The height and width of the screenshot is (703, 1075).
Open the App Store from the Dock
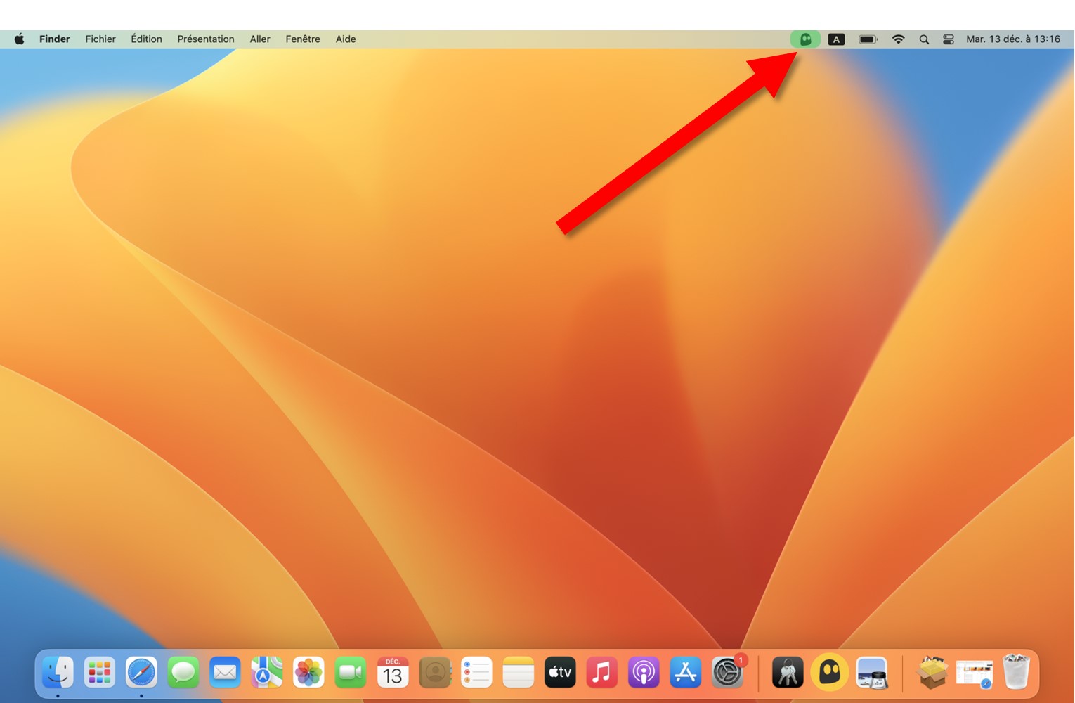point(686,673)
